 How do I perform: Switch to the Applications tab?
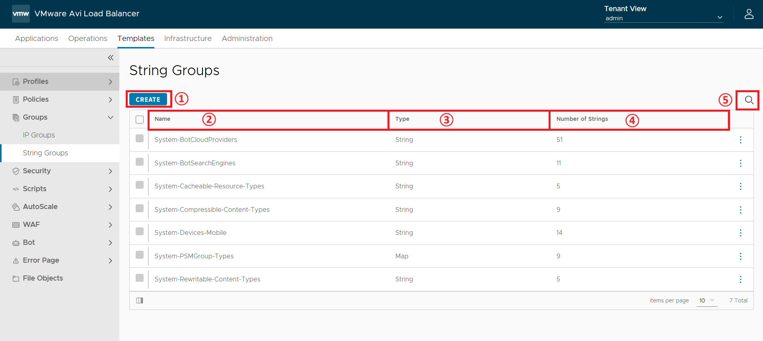(37, 39)
